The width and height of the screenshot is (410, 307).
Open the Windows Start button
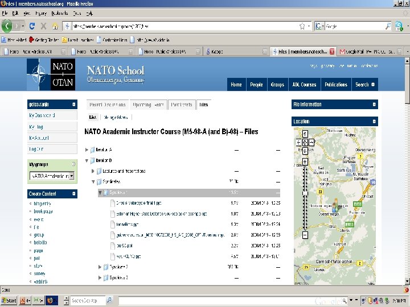pyautogui.click(x=9, y=301)
